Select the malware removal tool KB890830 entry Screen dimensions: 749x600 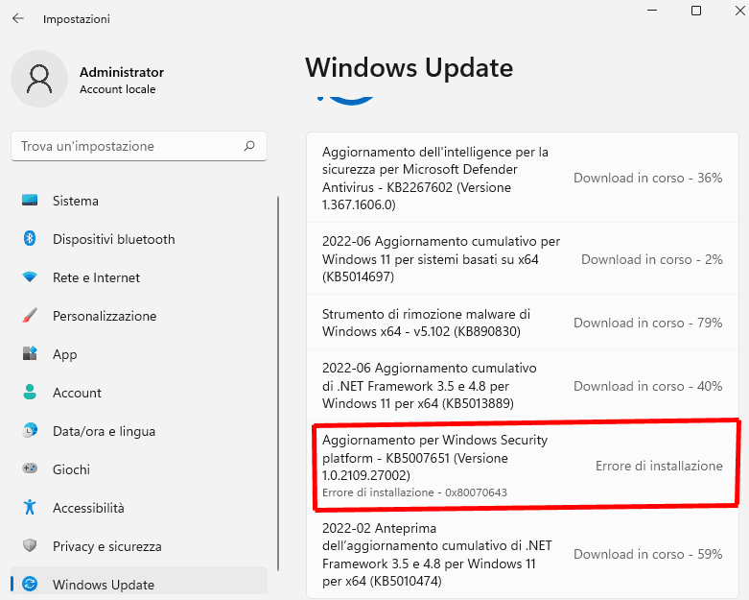point(523,323)
